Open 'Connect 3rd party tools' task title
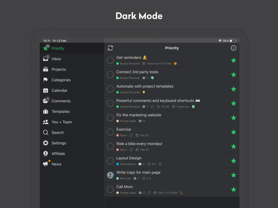Image resolution: width=278 pixels, height=208 pixels. pyautogui.click(x=137, y=72)
